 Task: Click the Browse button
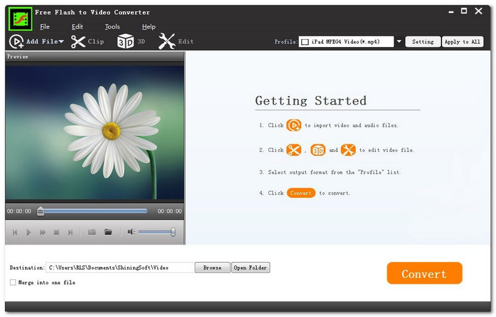click(212, 267)
